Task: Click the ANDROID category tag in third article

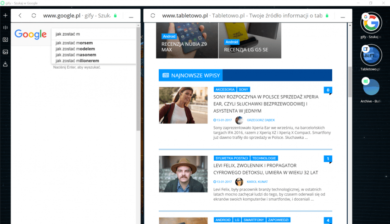Action: [x=223, y=220]
